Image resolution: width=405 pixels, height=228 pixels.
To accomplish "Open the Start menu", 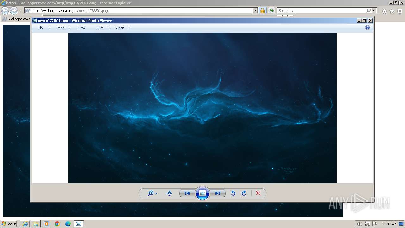I will click(9, 224).
